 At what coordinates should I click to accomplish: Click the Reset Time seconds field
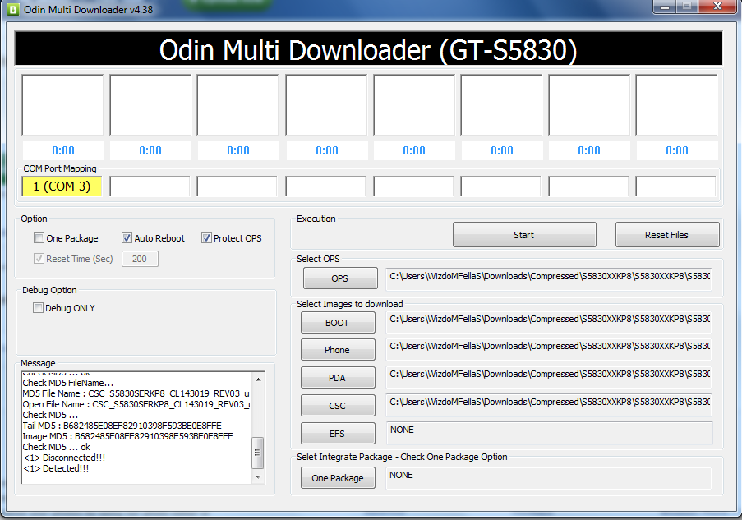click(140, 259)
